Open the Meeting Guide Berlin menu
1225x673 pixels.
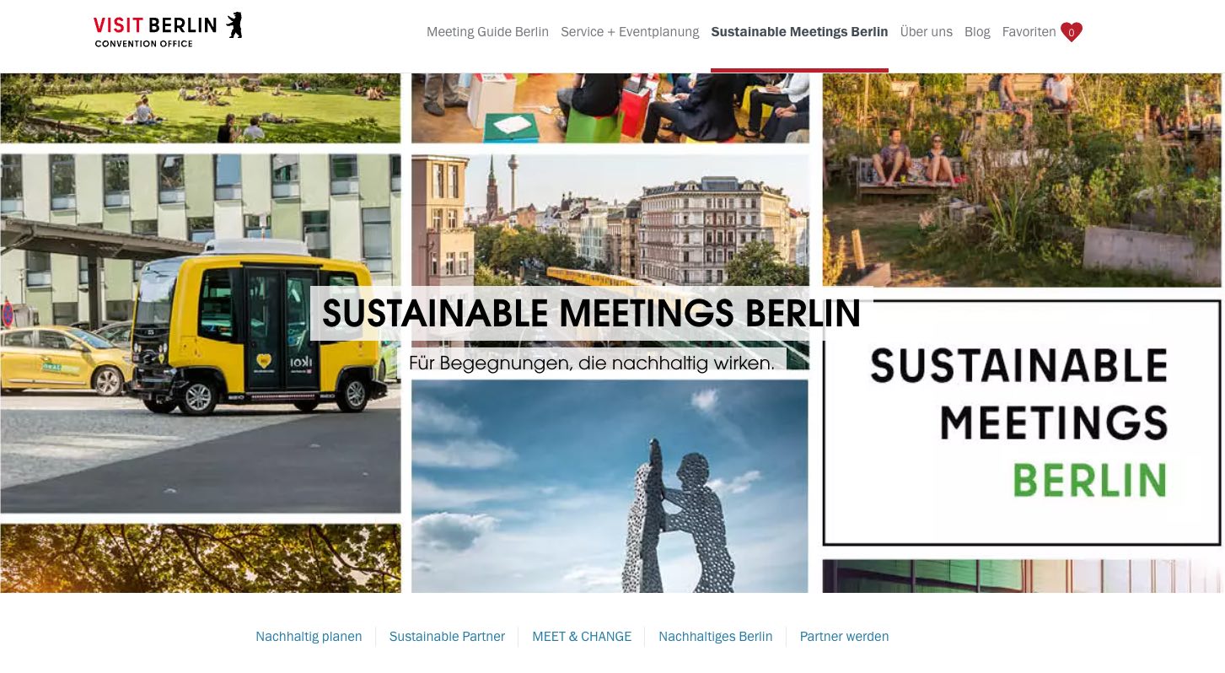click(x=487, y=32)
